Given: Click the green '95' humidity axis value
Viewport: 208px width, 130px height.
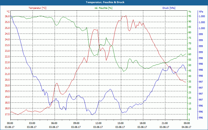Looking at the screenshot, I should (x=190, y=16).
